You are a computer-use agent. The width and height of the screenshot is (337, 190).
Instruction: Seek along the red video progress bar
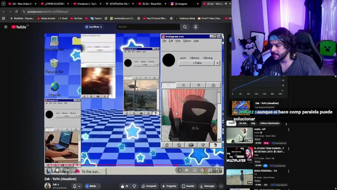[134, 165]
